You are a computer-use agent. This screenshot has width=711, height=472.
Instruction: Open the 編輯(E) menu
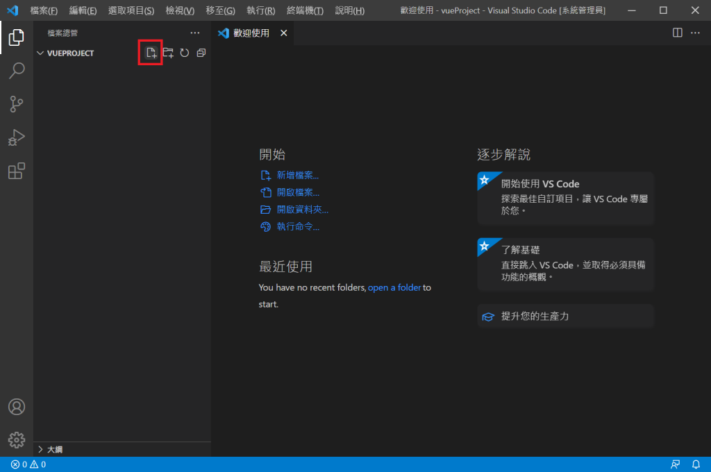click(x=83, y=10)
